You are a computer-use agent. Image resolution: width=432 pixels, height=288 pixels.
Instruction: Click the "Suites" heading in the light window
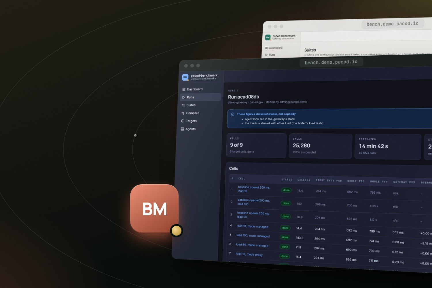coord(310,50)
